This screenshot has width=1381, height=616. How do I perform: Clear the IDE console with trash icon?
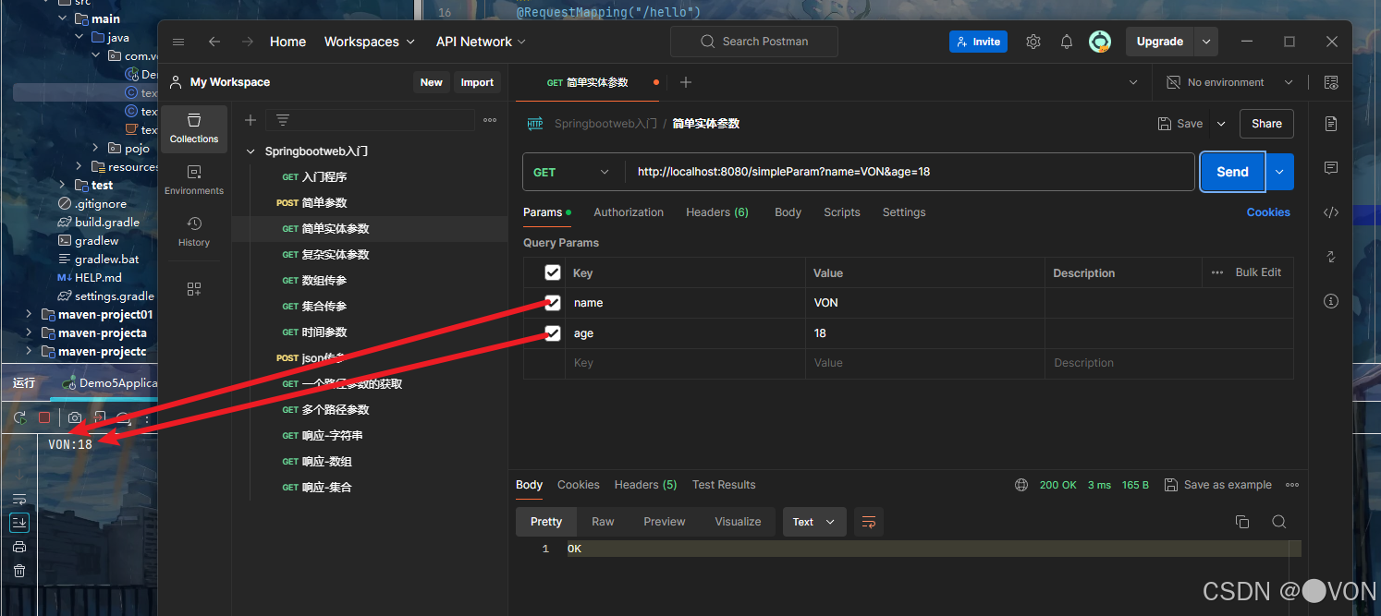coord(19,571)
